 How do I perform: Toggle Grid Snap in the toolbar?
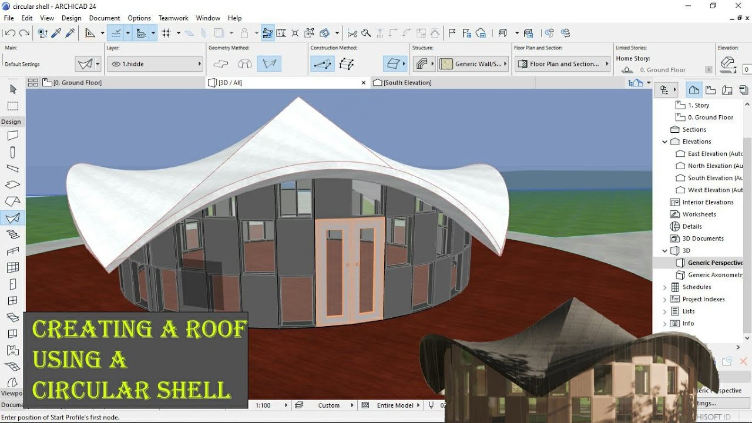point(166,33)
